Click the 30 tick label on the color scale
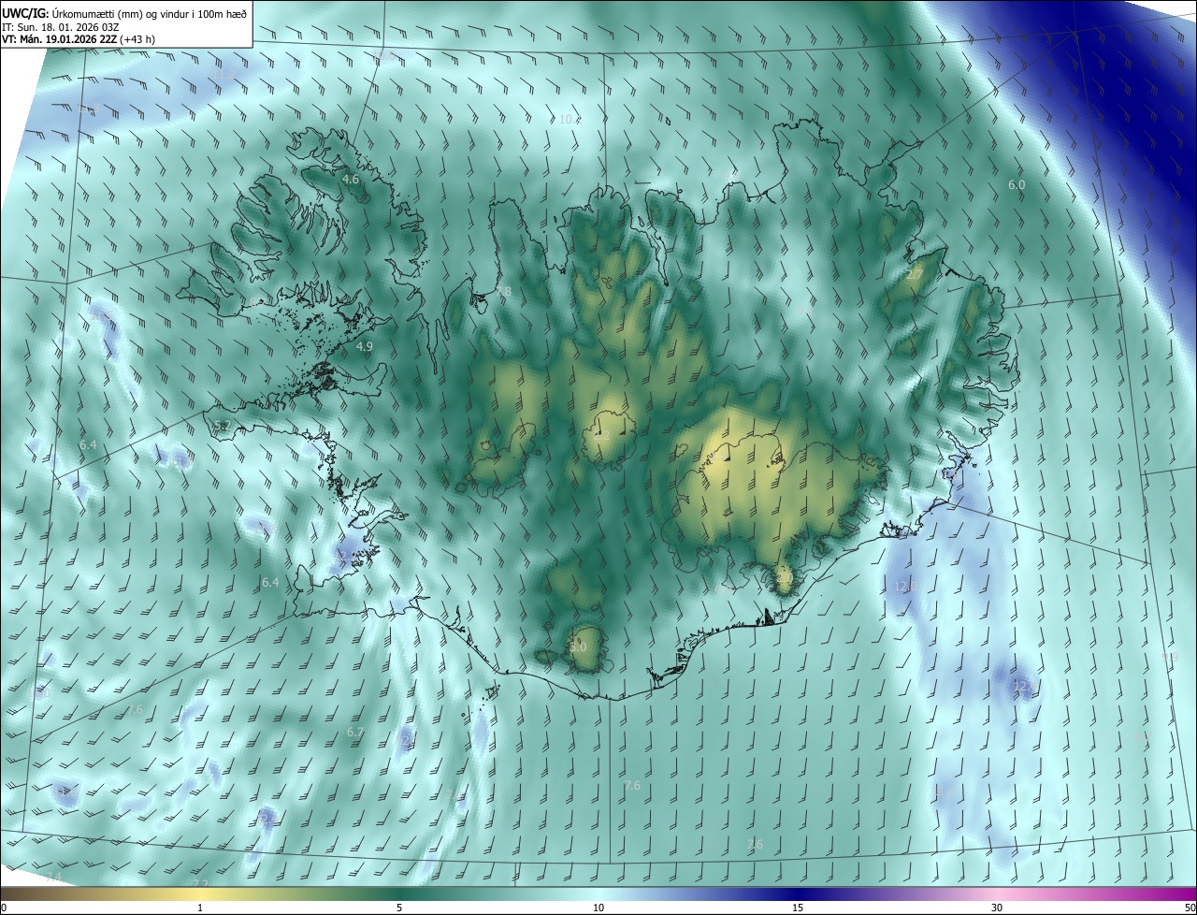 tap(997, 908)
